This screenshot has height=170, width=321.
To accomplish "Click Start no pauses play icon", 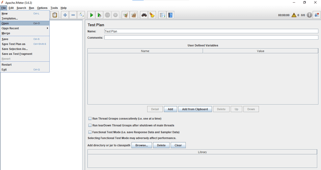I will tap(99, 15).
